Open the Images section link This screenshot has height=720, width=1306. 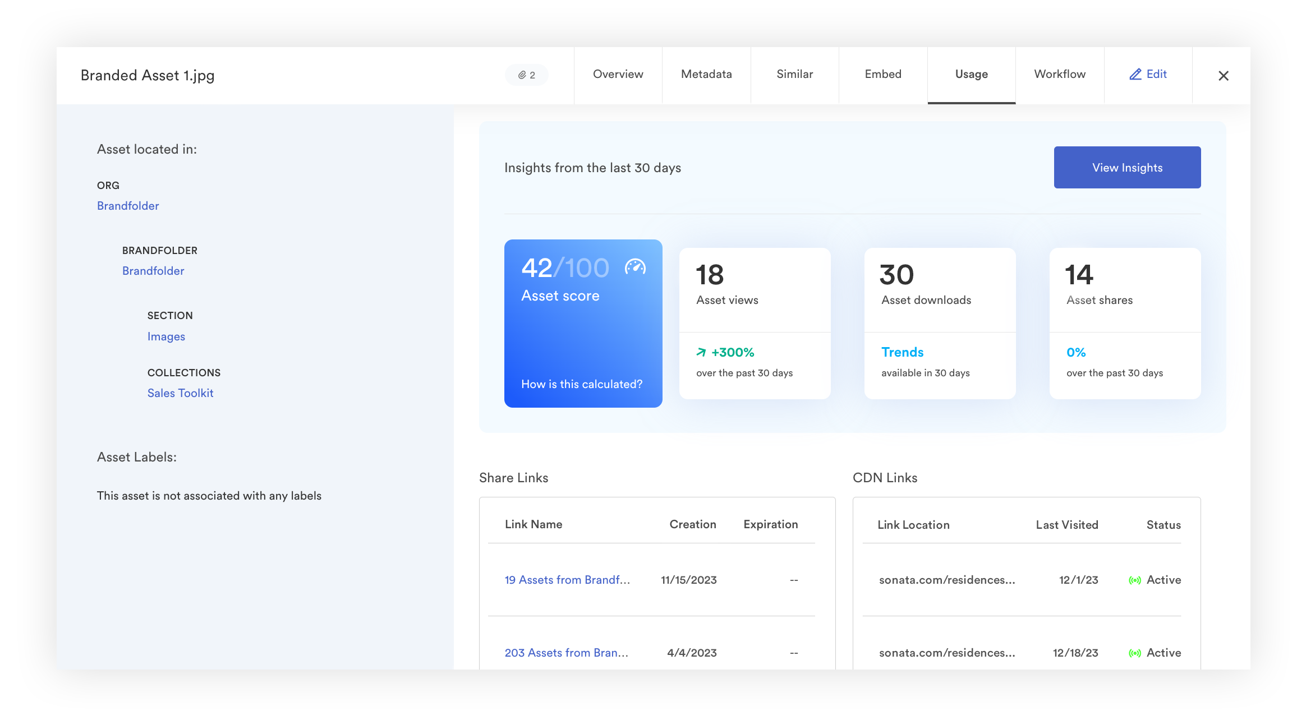pos(166,336)
